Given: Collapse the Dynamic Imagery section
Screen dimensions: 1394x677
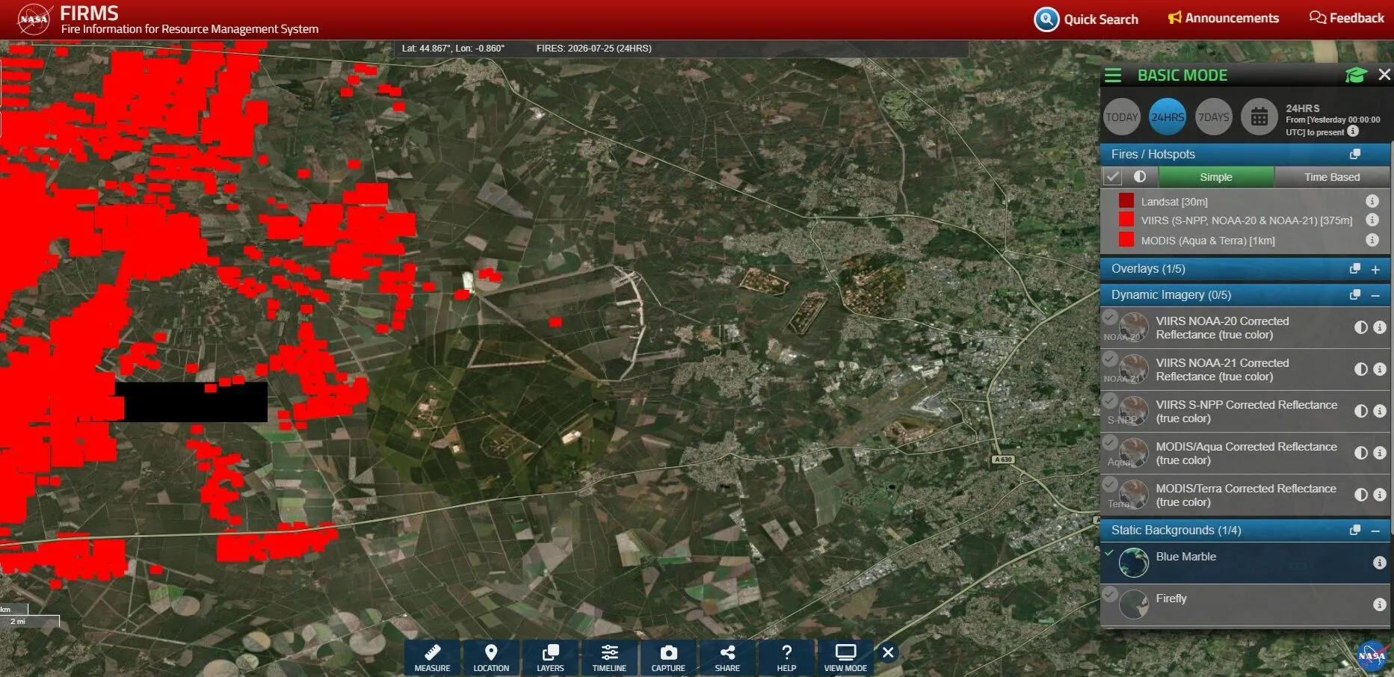Looking at the screenshot, I should pyautogui.click(x=1375, y=295).
